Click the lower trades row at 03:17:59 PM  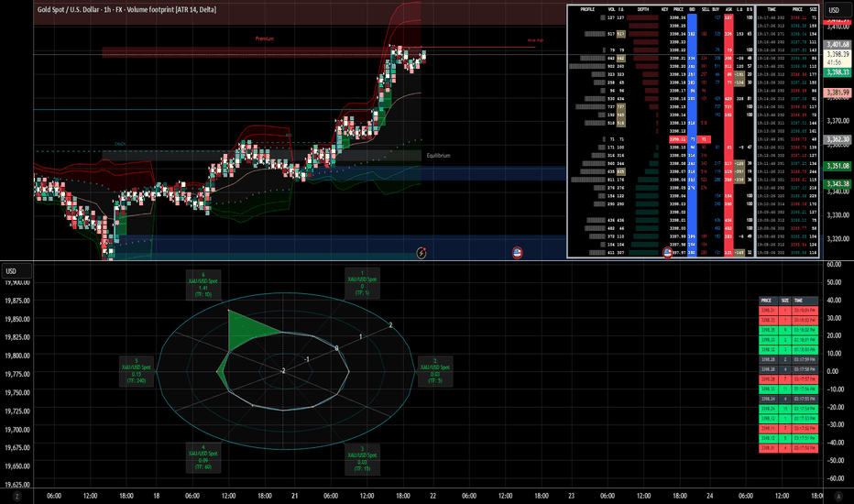tap(789, 359)
